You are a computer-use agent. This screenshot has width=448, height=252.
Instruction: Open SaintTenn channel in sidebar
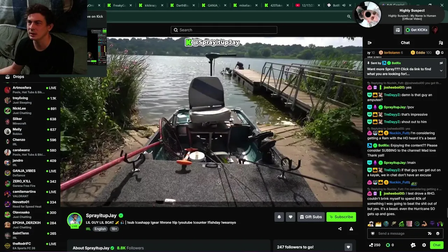[30, 235]
